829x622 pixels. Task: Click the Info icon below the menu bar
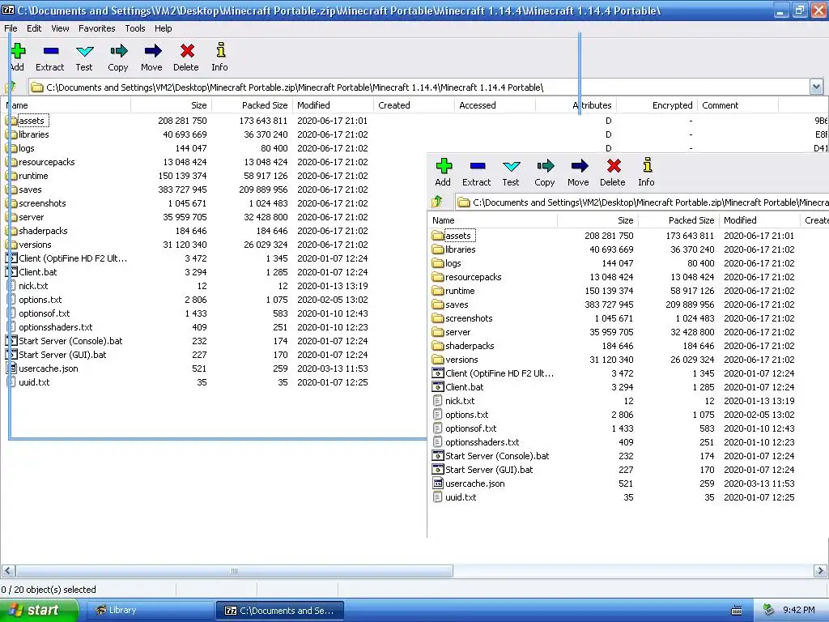coord(221,50)
